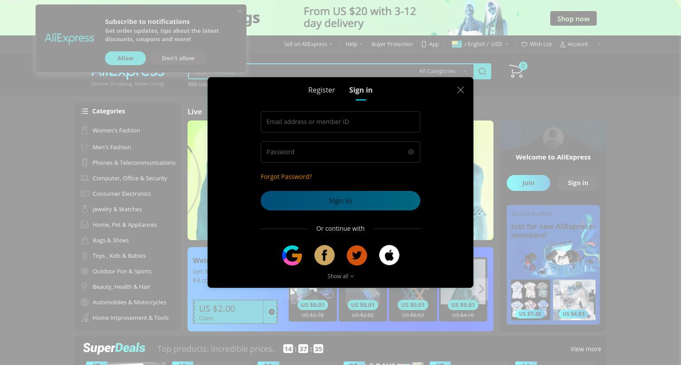Focus the Password field
This screenshot has width=681, height=365.
[340, 152]
